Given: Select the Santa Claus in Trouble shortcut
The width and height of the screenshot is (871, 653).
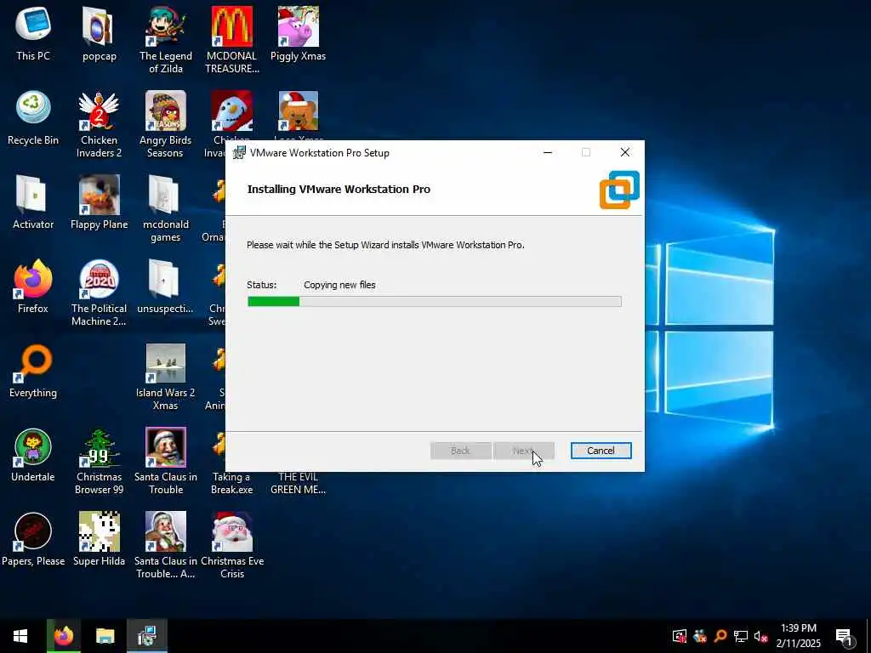Looking at the screenshot, I should (166, 462).
